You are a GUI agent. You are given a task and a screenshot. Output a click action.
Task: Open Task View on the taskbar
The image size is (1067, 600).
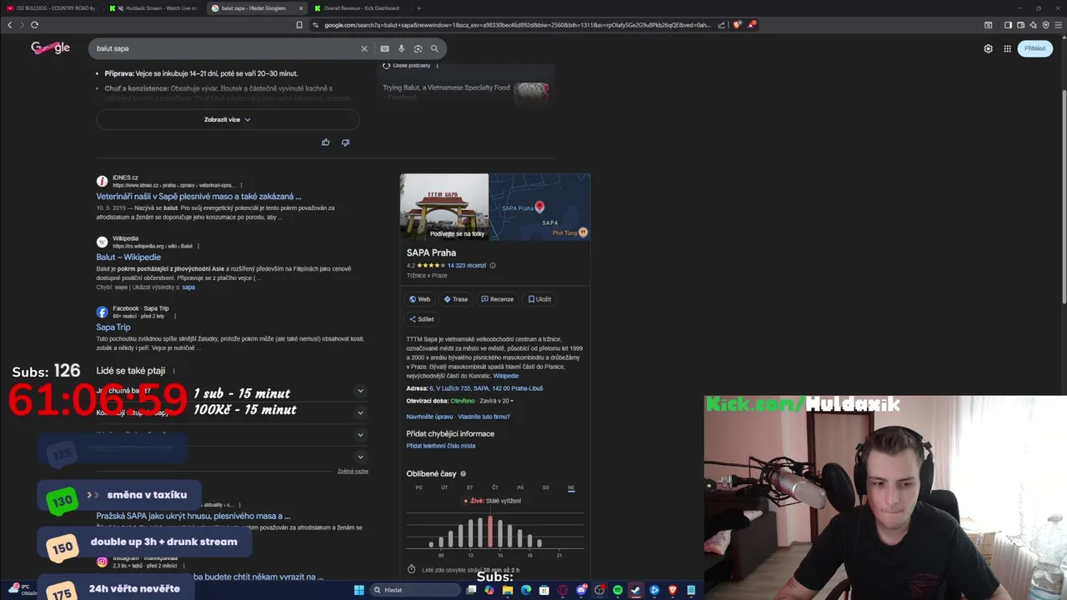(471, 590)
